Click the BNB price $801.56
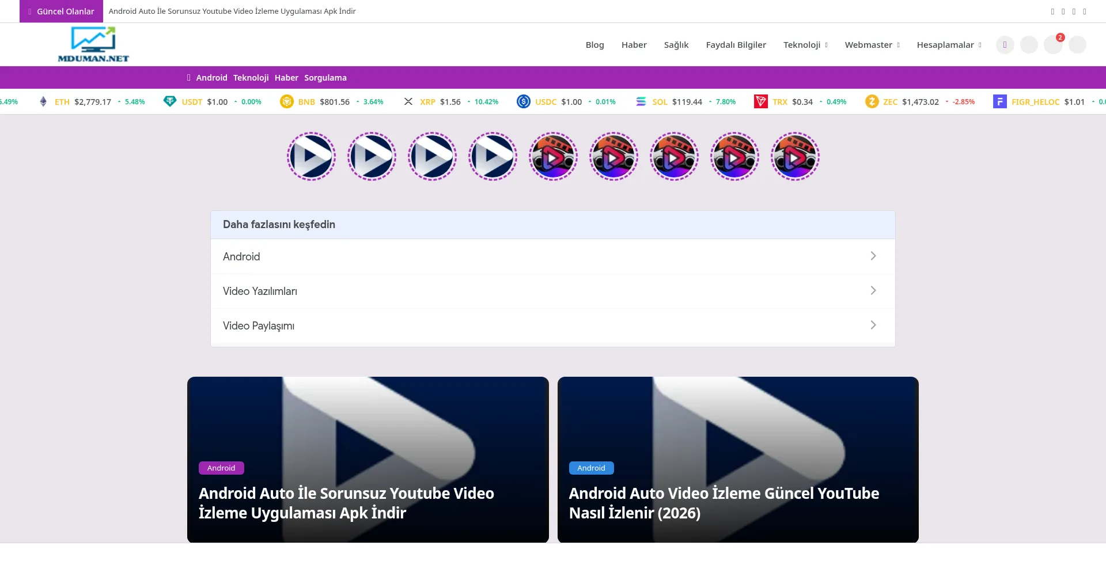 tap(335, 102)
